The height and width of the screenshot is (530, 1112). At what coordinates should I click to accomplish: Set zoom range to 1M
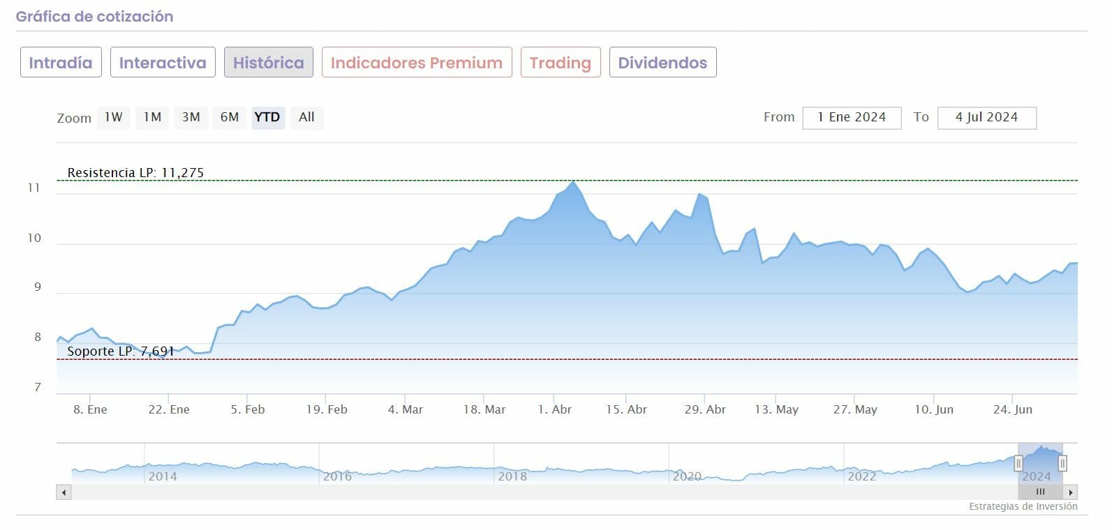point(152,117)
